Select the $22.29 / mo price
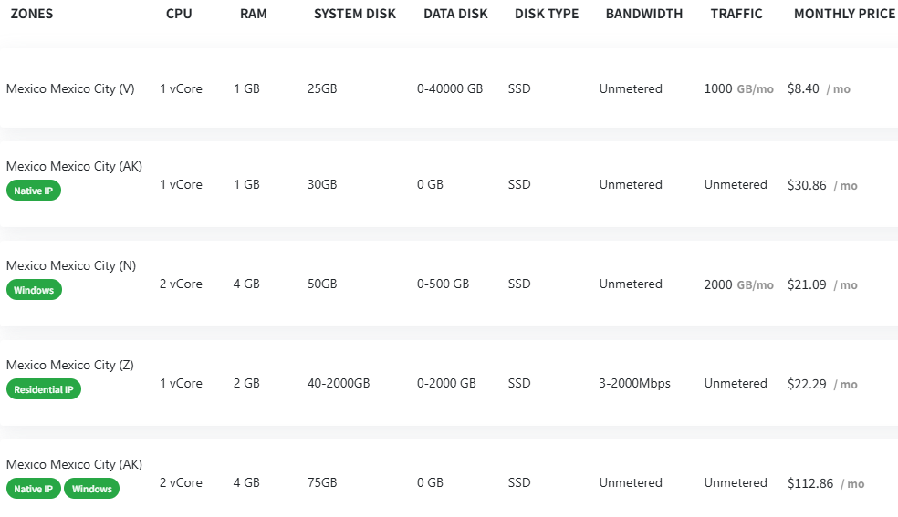The height and width of the screenshot is (517, 898). coord(822,384)
